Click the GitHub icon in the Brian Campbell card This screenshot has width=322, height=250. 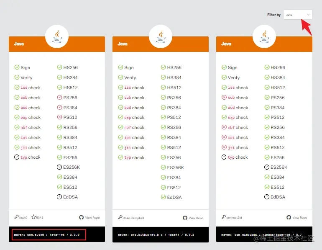pyautogui.click(x=185, y=218)
